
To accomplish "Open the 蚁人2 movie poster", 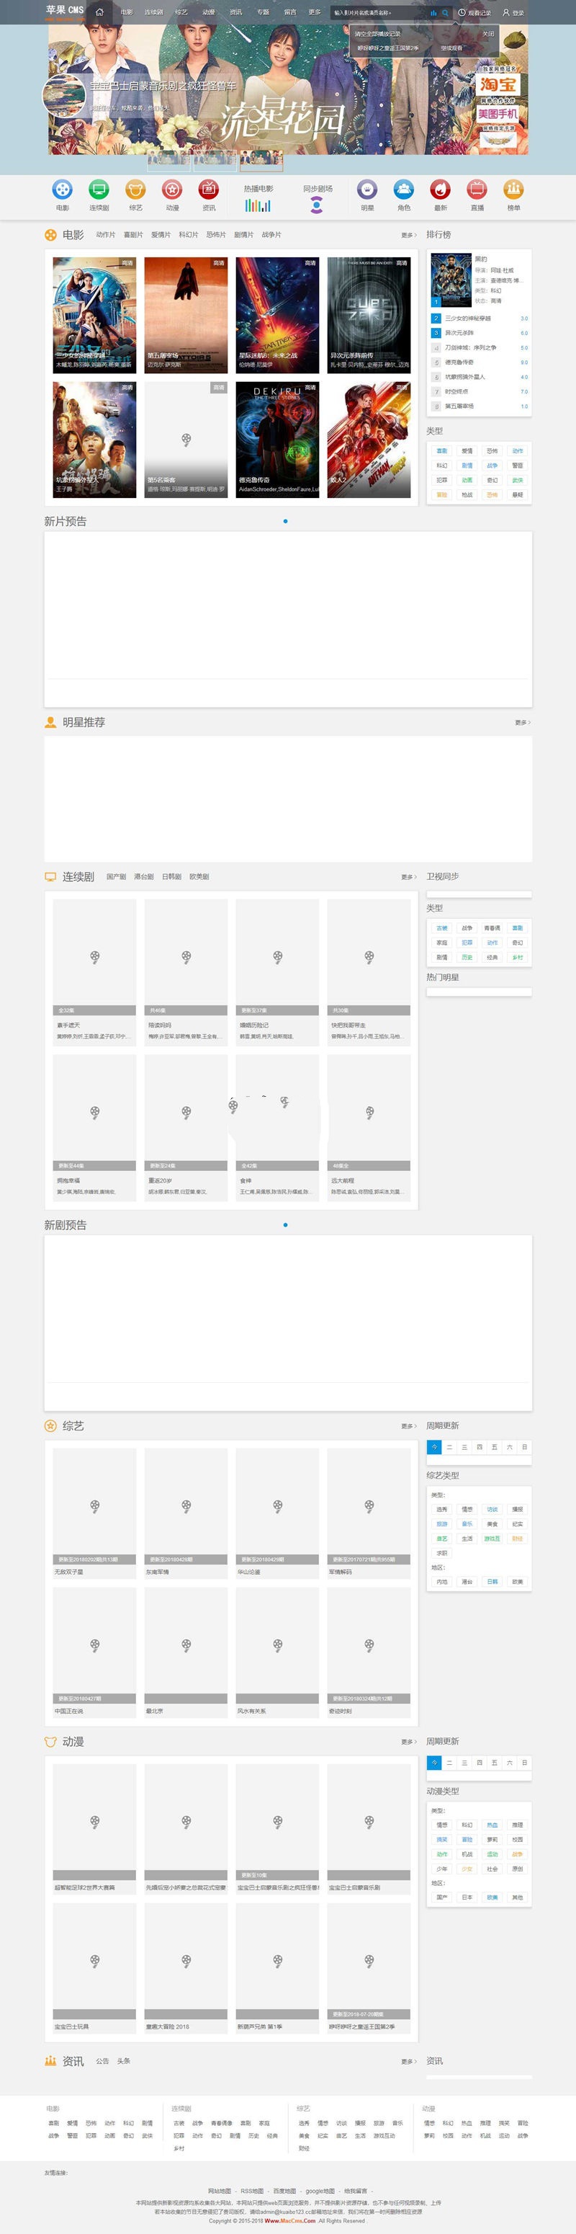I will [x=369, y=440].
